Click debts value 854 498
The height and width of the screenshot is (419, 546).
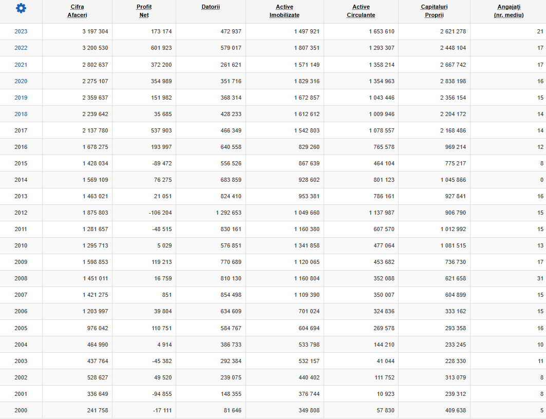tap(231, 295)
